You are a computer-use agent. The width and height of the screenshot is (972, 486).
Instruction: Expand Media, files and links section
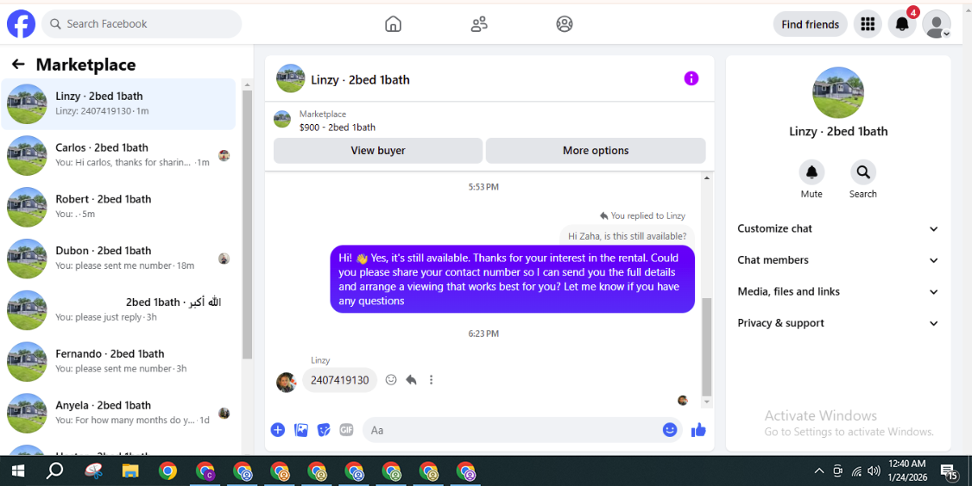coord(837,291)
